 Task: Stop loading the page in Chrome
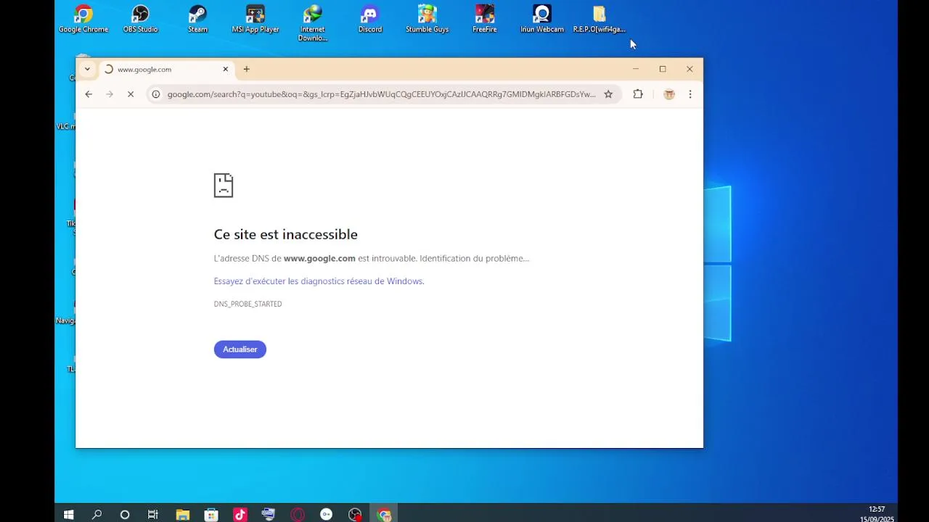coord(131,94)
